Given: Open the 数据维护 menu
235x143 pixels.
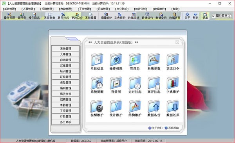Looking at the screenshot, I should coord(159,9).
